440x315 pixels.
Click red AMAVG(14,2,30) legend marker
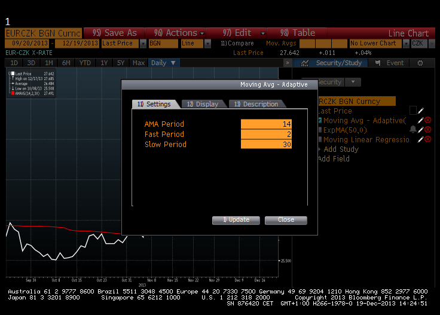(x=13, y=93)
